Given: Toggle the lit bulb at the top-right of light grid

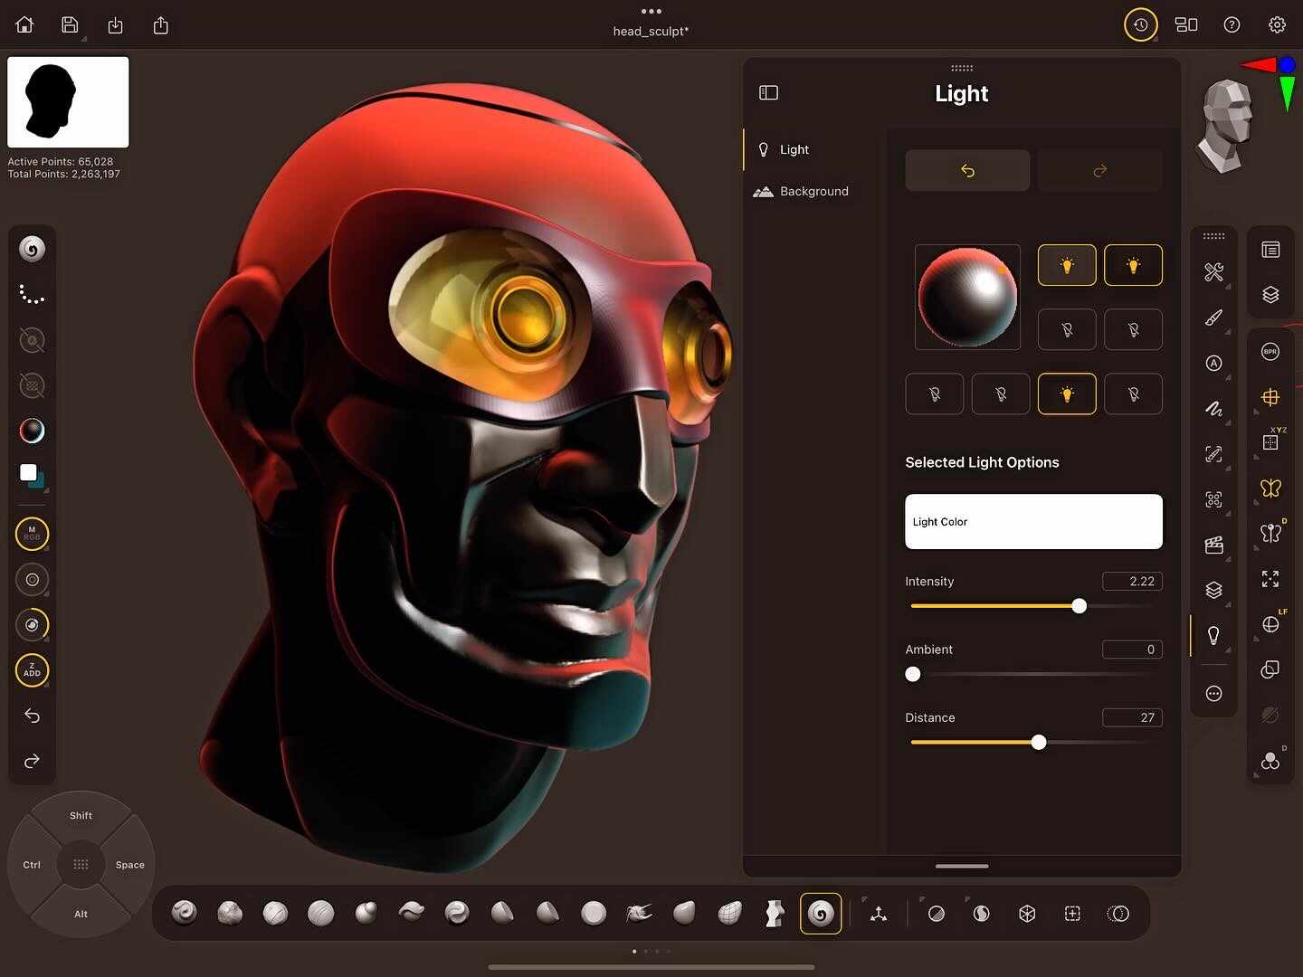Looking at the screenshot, I should [1133, 265].
